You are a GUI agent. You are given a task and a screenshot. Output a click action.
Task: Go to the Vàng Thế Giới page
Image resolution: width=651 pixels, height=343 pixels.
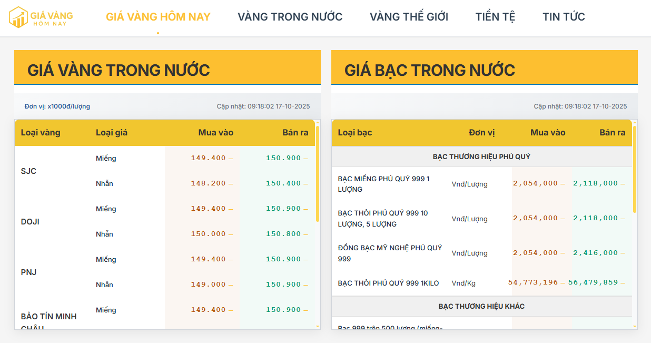coord(409,17)
